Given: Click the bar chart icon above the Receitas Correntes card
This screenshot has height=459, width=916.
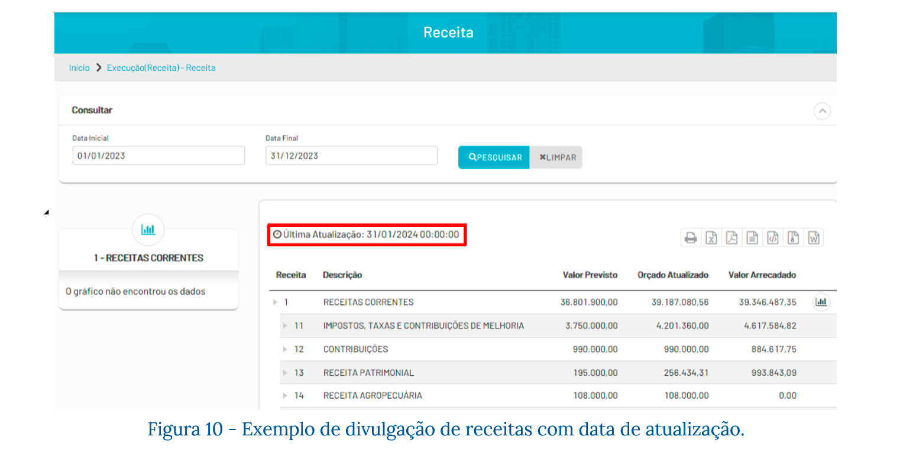Looking at the screenshot, I should [x=148, y=230].
